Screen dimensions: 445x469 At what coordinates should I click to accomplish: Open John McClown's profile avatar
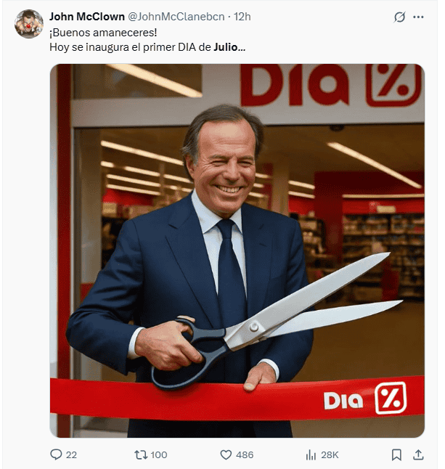(29, 24)
